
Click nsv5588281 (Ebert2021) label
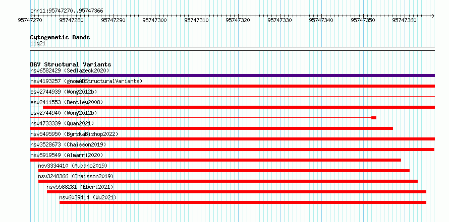[80, 187]
